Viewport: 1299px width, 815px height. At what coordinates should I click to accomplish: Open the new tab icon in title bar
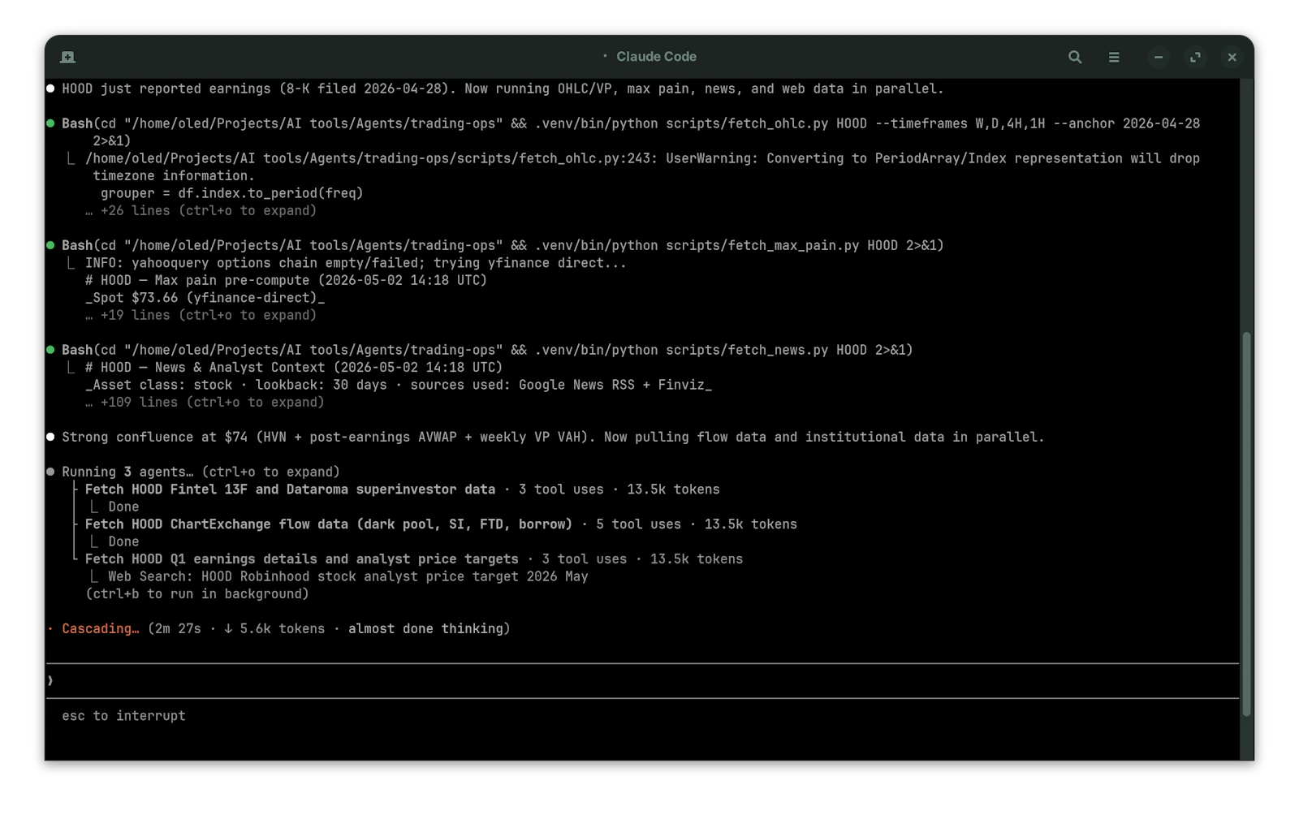(x=68, y=57)
